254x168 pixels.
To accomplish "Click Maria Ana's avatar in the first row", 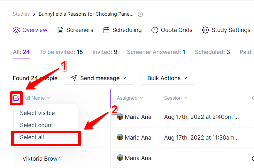I will [x=120, y=117].
